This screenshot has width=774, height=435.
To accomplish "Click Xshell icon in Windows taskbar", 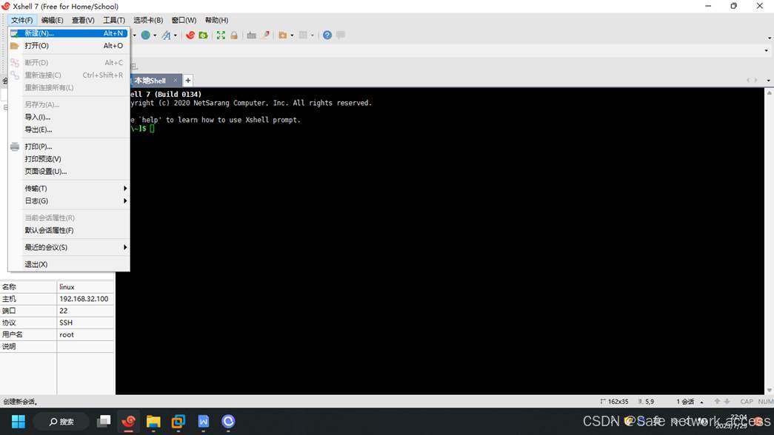I will [129, 422].
